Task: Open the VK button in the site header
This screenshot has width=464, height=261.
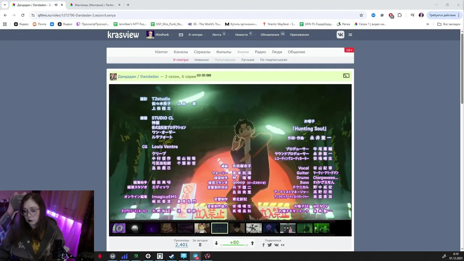Action: click(x=340, y=35)
